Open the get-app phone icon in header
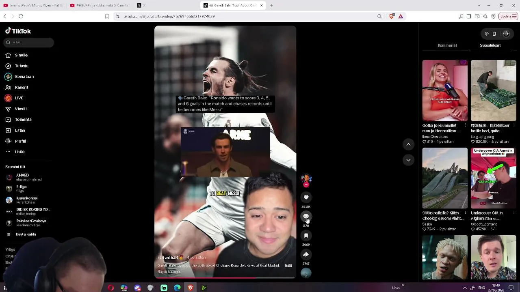This screenshot has width=520, height=292. pos(494,34)
